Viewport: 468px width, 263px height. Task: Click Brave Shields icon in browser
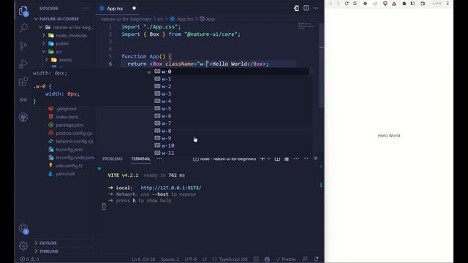385,4
